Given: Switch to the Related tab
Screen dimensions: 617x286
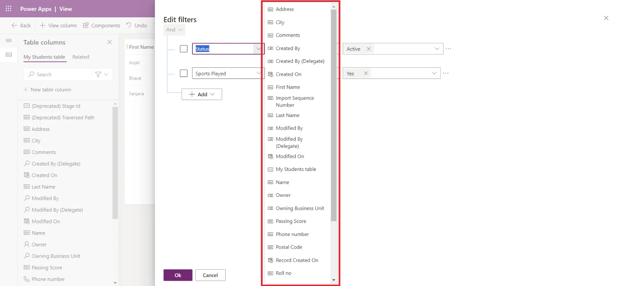Looking at the screenshot, I should (x=81, y=57).
